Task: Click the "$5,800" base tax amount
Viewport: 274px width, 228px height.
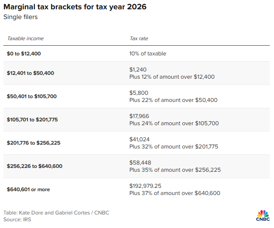Action: [139, 93]
